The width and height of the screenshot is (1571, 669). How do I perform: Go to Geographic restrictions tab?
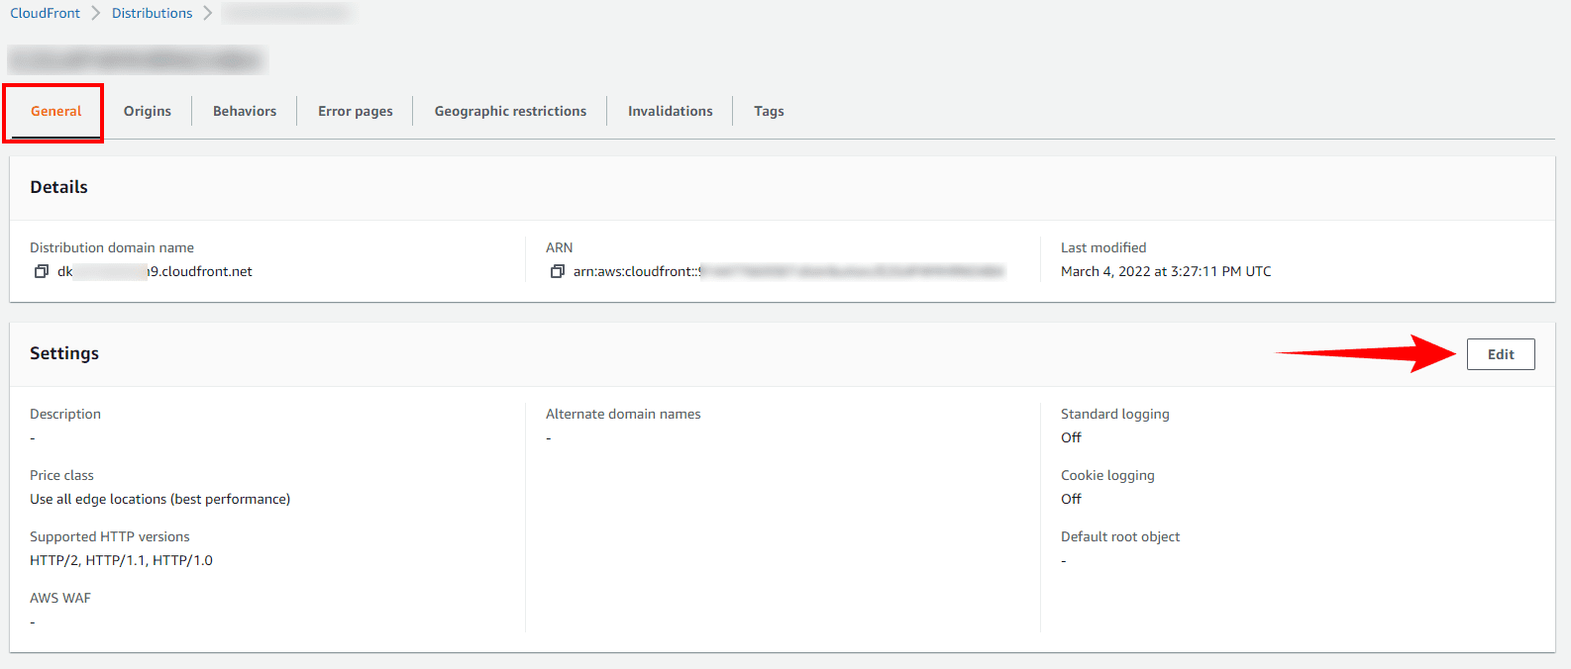click(x=510, y=111)
